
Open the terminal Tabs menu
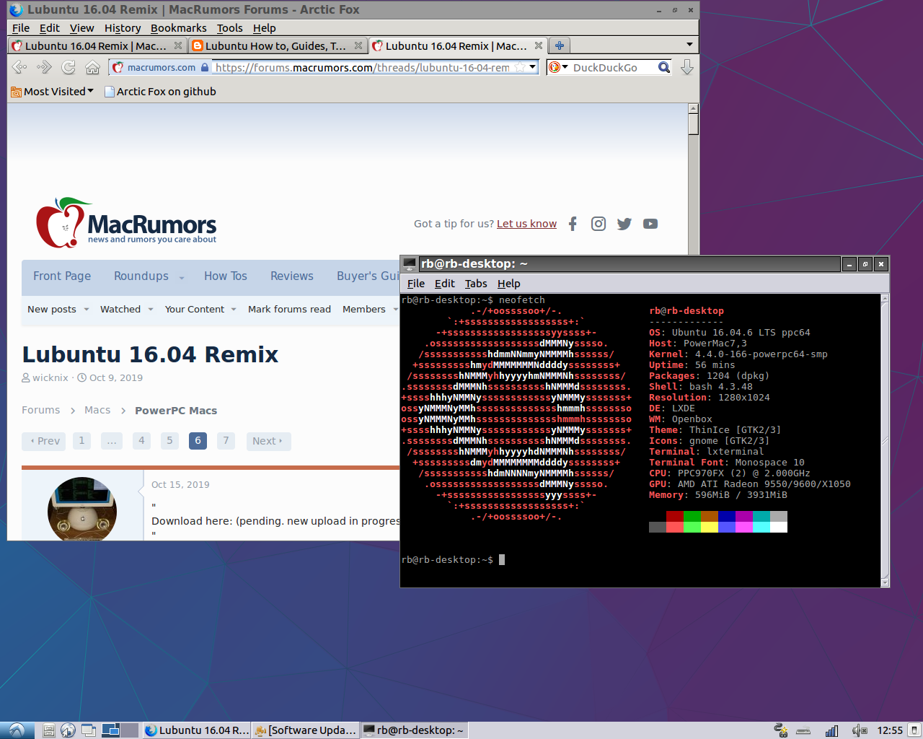pyautogui.click(x=476, y=284)
